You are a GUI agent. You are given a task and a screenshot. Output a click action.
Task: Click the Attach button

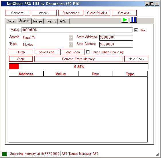coord(44,13)
